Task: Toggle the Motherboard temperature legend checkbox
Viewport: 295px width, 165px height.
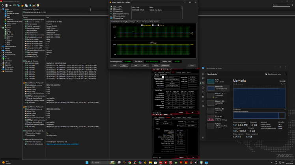Action: point(142,26)
